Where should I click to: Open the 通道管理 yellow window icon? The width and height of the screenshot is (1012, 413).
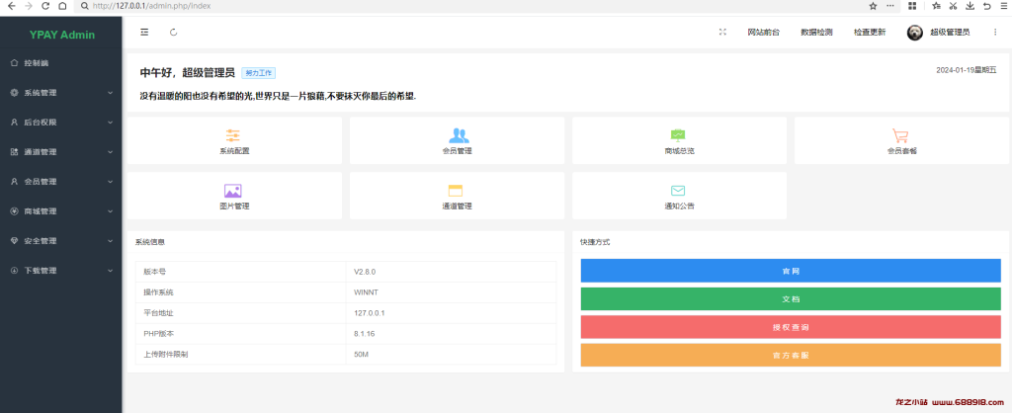(x=457, y=191)
